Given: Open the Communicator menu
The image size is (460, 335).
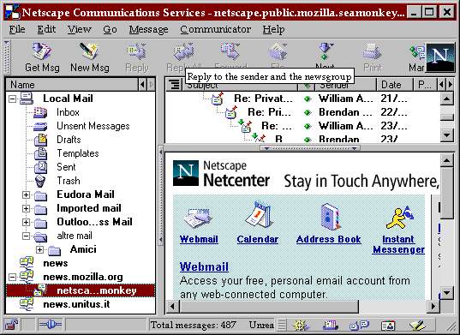Looking at the screenshot, I should click(x=215, y=29).
